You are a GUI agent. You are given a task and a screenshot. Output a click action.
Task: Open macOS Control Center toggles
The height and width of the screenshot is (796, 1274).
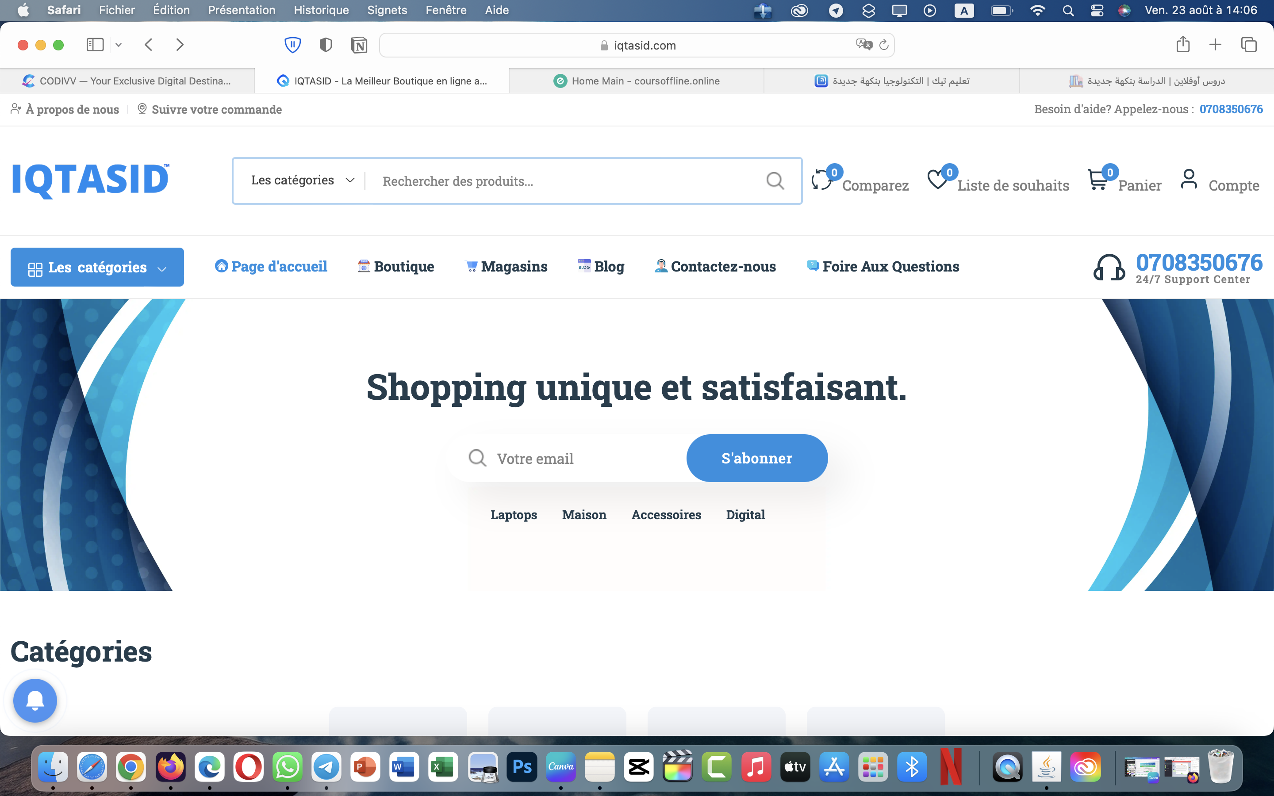coord(1097,11)
